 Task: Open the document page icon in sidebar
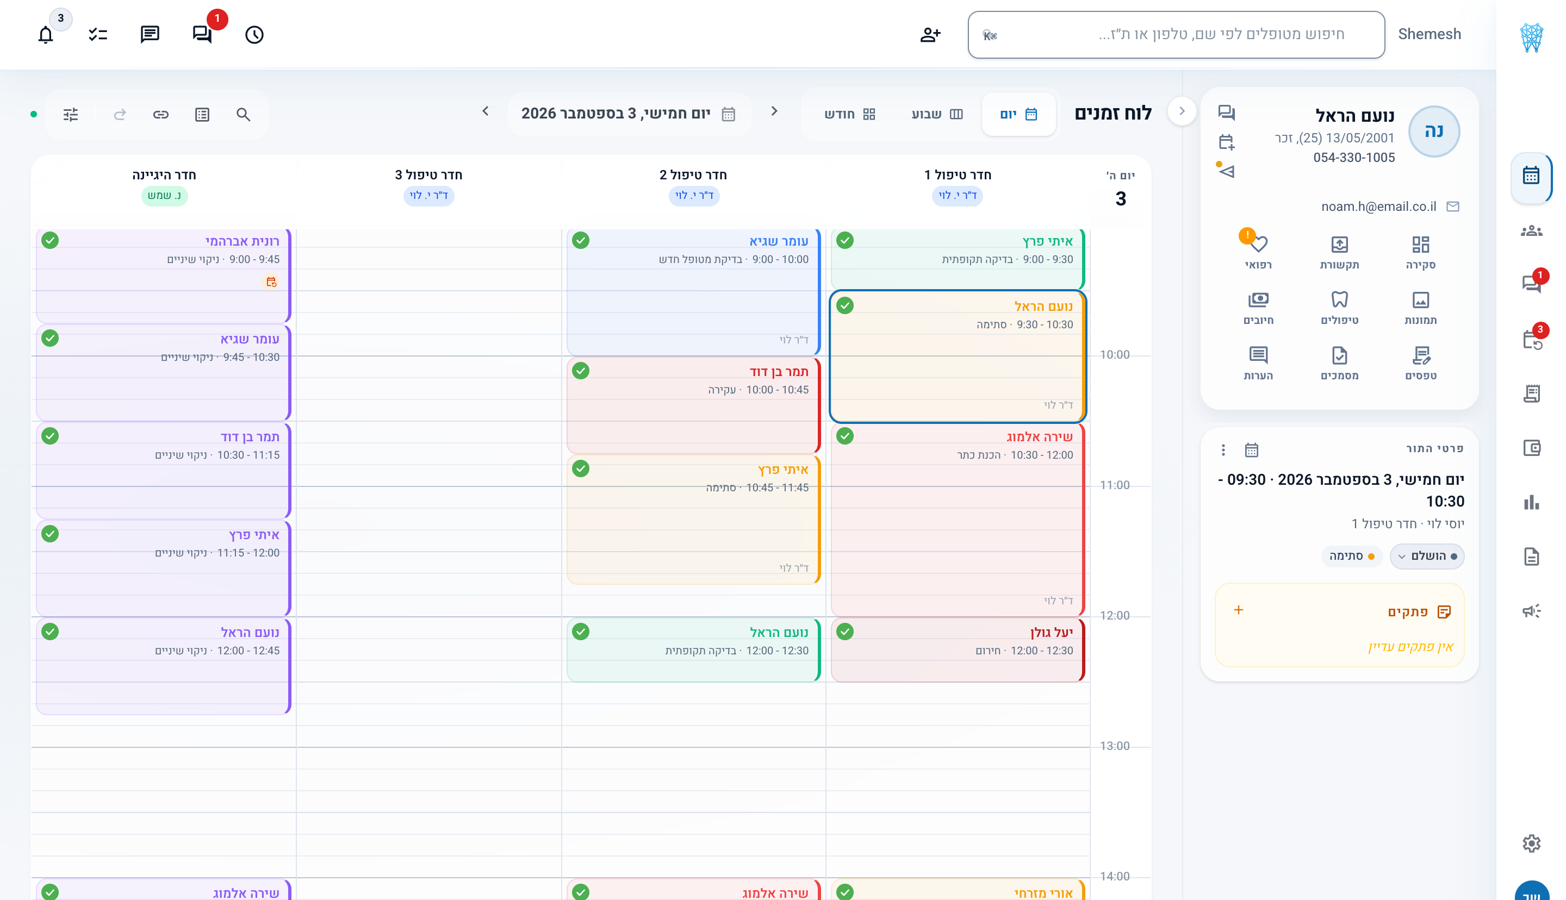[1531, 557]
